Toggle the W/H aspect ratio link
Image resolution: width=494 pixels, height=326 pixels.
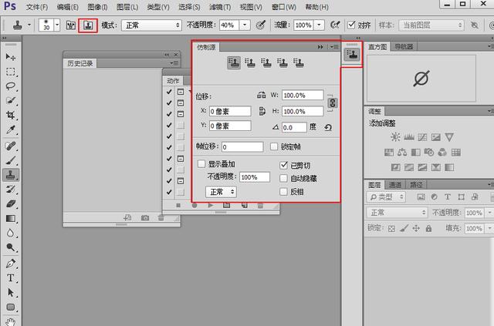[x=333, y=103]
